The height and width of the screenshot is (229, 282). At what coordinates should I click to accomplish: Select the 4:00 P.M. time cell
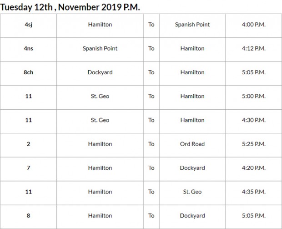pyautogui.click(x=254, y=25)
